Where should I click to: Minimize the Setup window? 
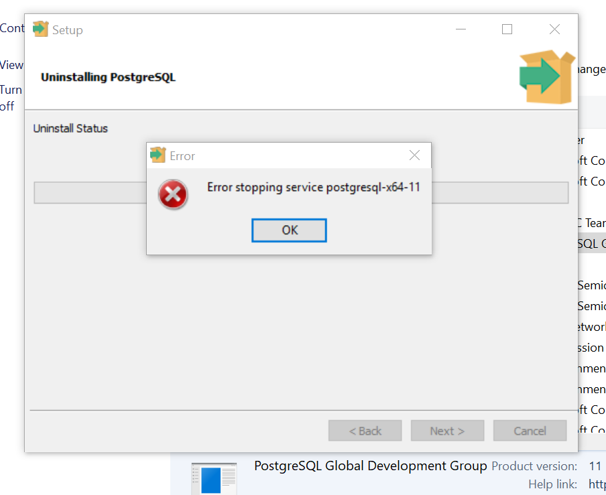tap(461, 29)
